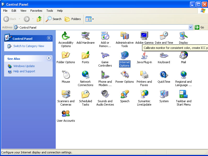Open Printers and Faxes
Viewport: 208px width, 156px height.
[x=144, y=79]
